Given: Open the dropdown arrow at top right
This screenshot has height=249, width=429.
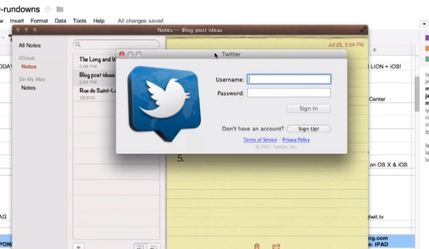Looking at the screenshot, I should (424, 24).
